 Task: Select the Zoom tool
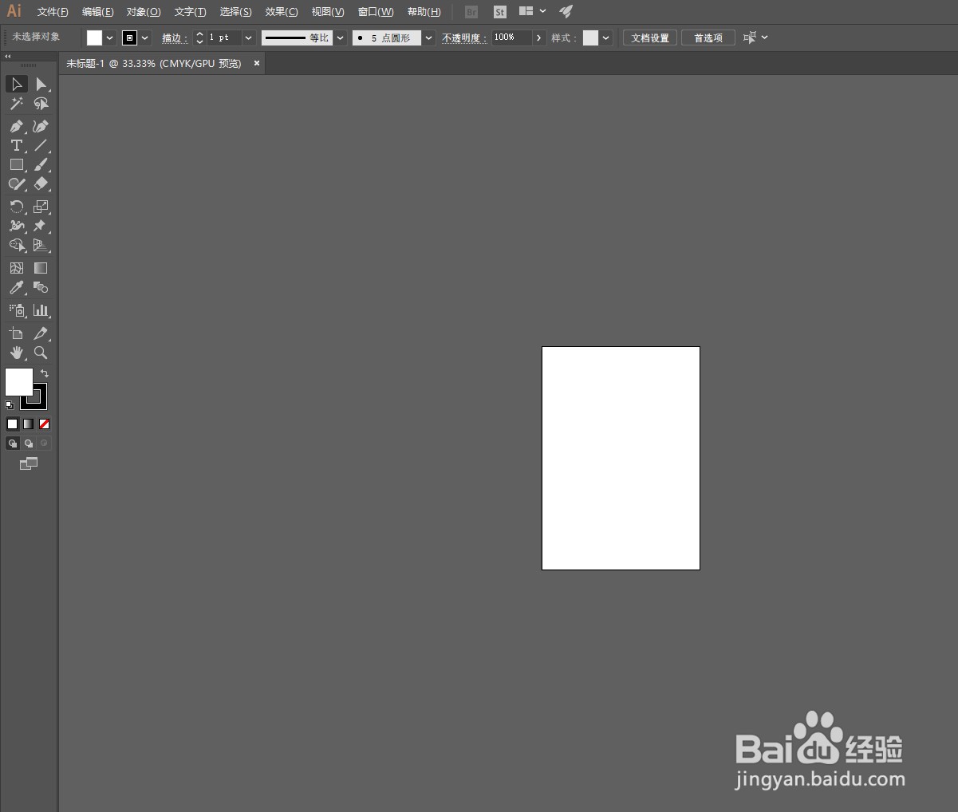41,353
